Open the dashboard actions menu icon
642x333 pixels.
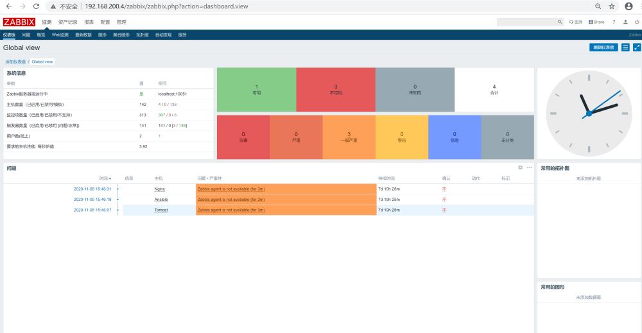pos(625,47)
